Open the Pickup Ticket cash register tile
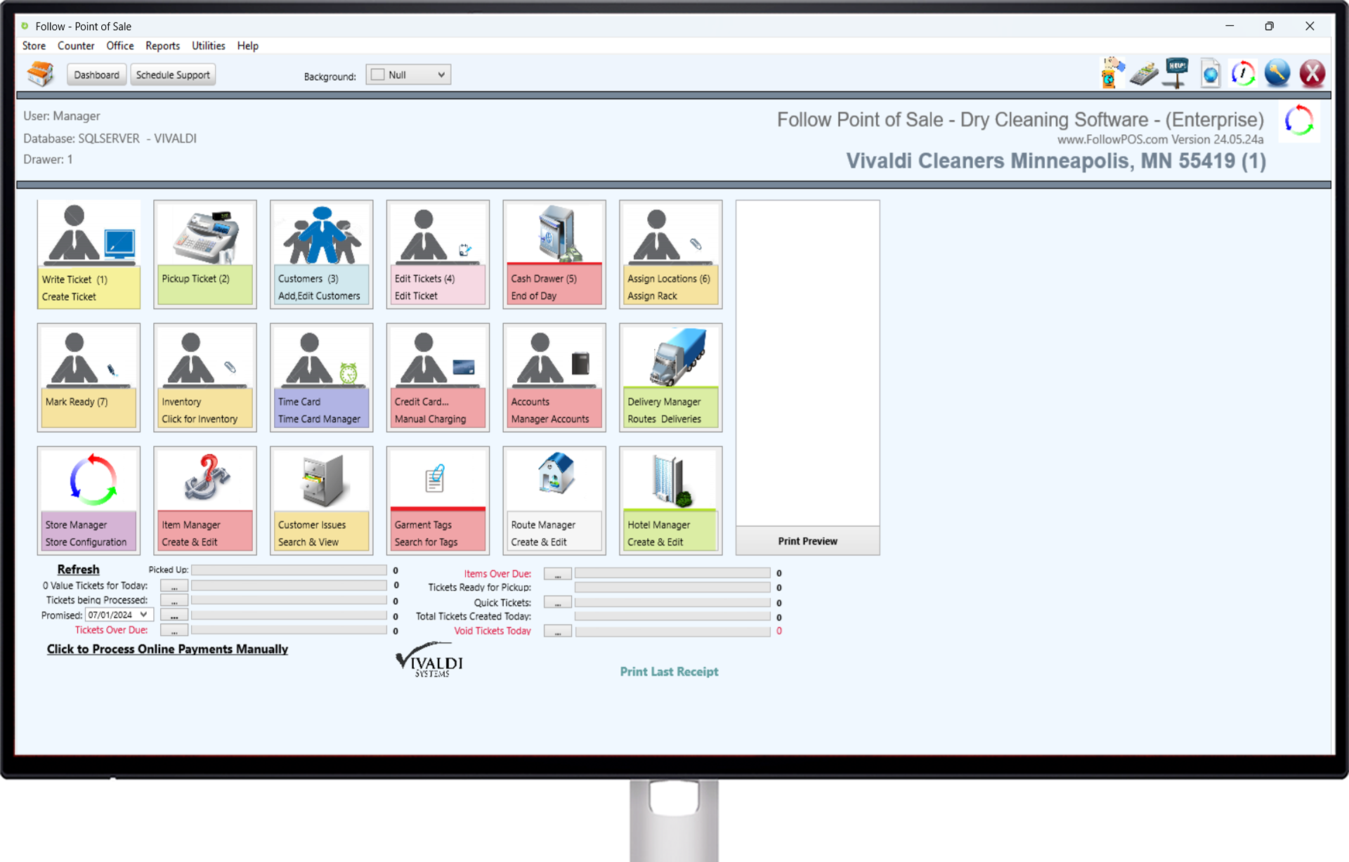Viewport: 1349px width, 862px height. [205, 254]
